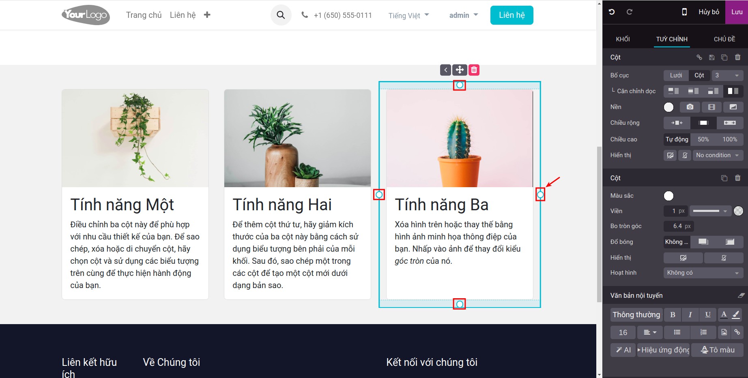Toggle underline formatting
This screenshot has height=378, width=748.
(x=708, y=315)
